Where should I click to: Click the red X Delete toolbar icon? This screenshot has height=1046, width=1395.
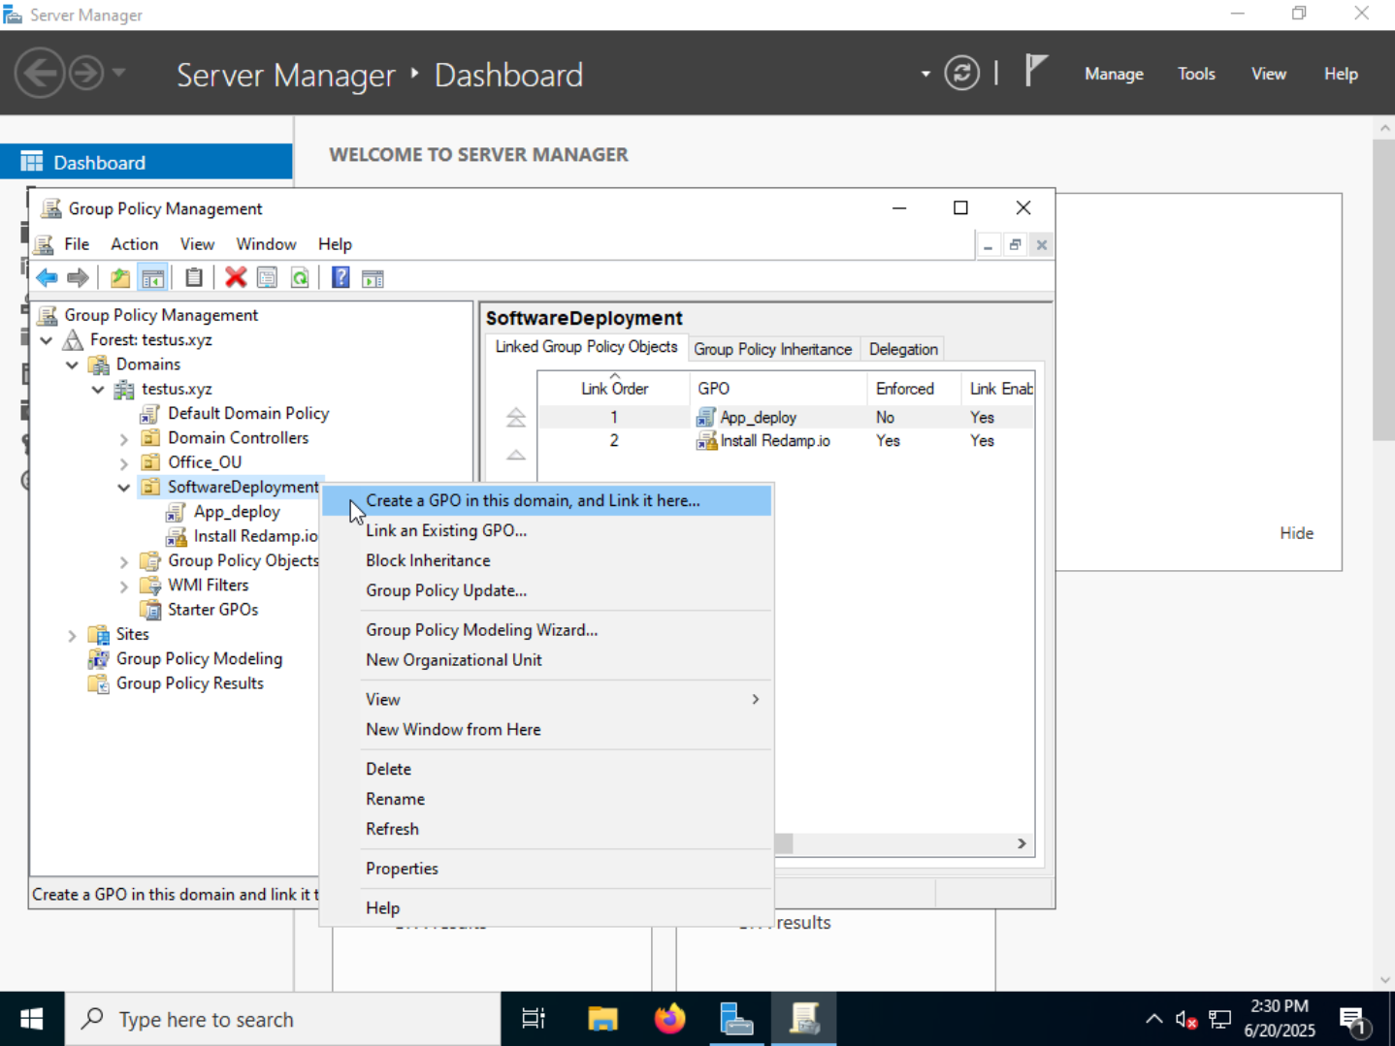coord(235,278)
